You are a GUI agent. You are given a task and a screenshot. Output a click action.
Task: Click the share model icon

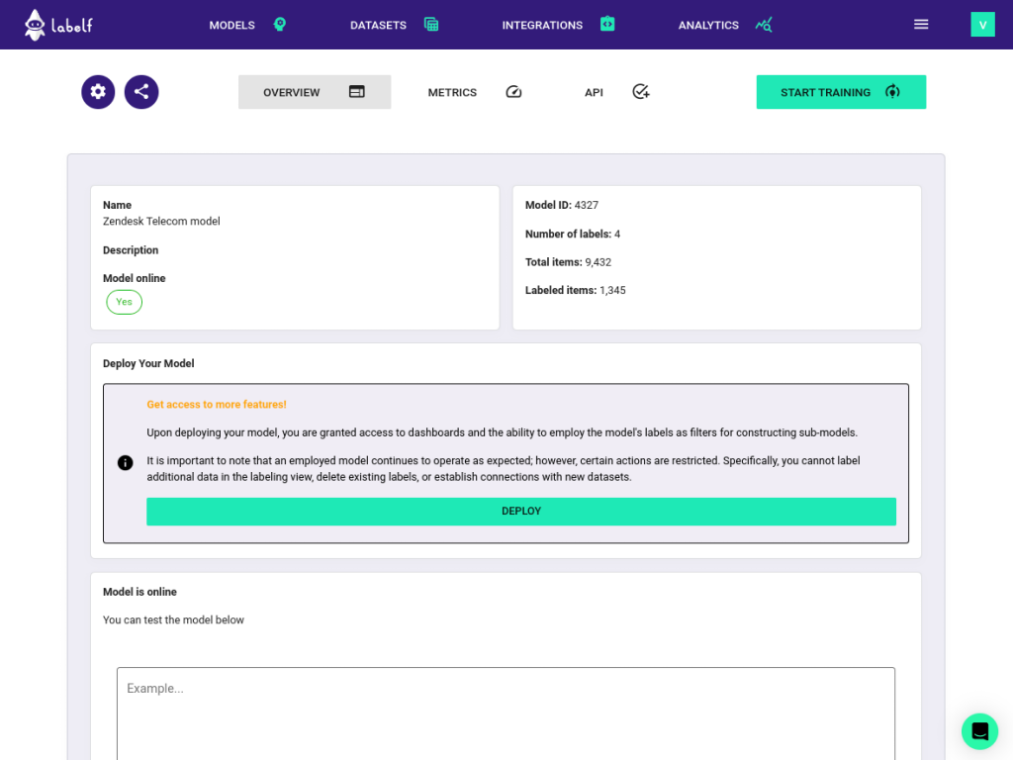140,91
